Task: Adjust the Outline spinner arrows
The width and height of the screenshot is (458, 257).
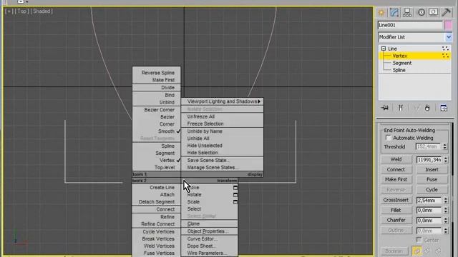Action: (x=445, y=231)
